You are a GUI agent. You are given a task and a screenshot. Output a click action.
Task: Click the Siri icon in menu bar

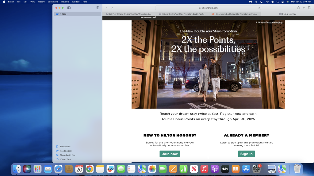[x=288, y=2]
